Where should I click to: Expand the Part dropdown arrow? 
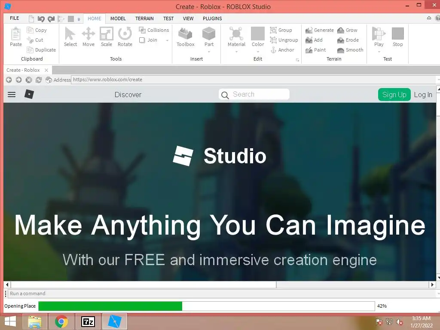pos(209,52)
